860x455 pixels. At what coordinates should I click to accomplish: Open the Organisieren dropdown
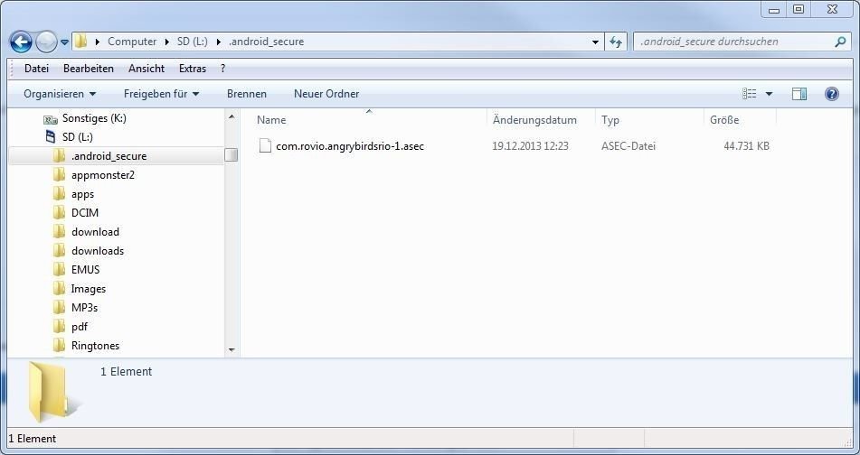60,94
